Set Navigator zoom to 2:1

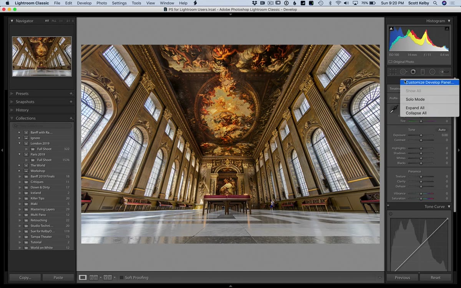[68, 21]
